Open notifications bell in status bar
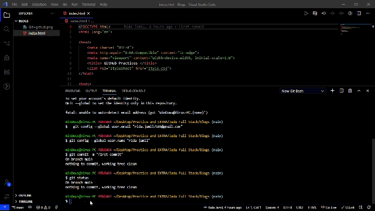Viewport: 375px width, 211px height. [369, 207]
